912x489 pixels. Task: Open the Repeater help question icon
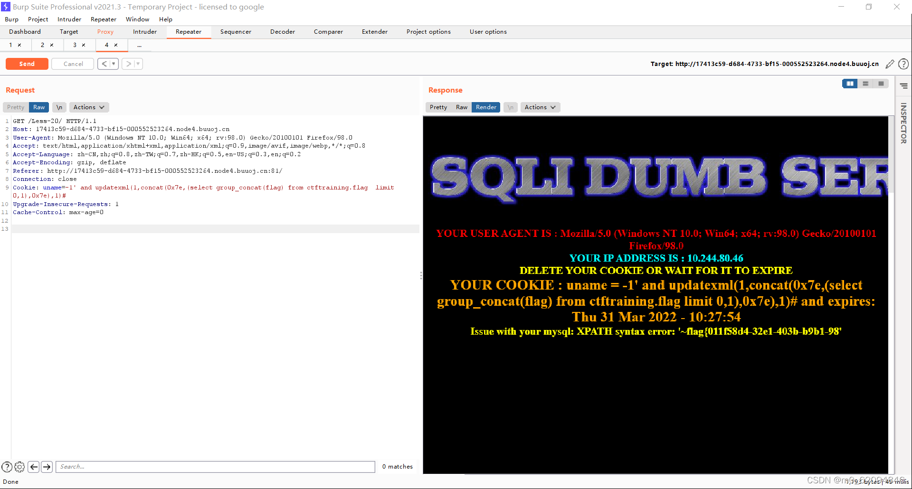click(903, 64)
